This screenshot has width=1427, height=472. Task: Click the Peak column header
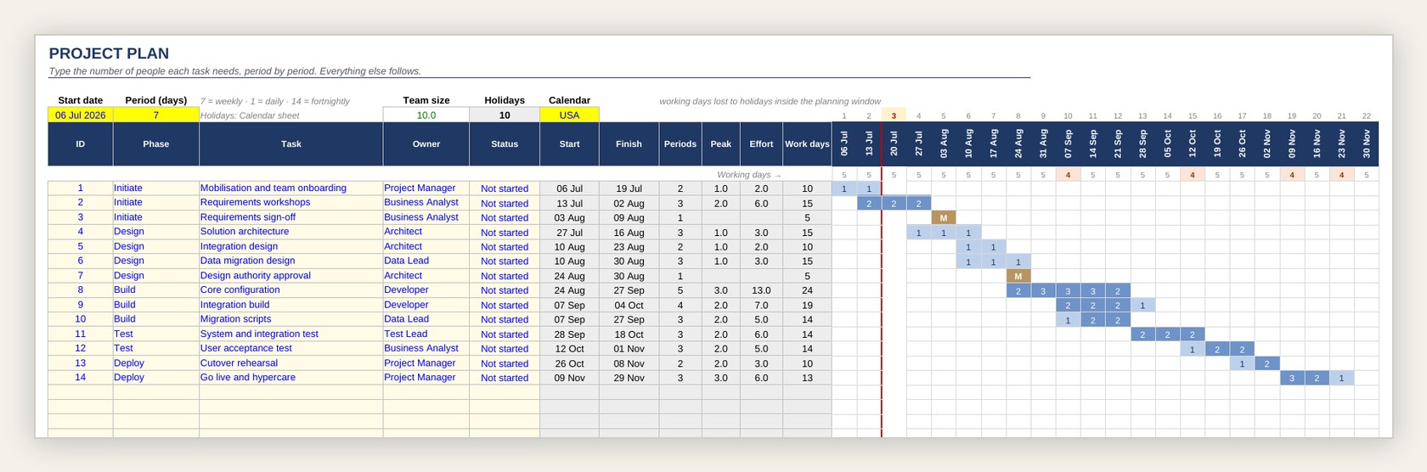[x=721, y=143]
